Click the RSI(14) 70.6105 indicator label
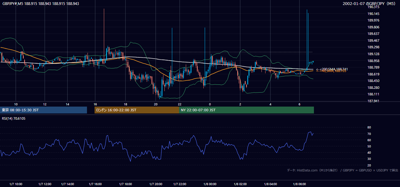This screenshot has width=400, height=187. click(13, 118)
